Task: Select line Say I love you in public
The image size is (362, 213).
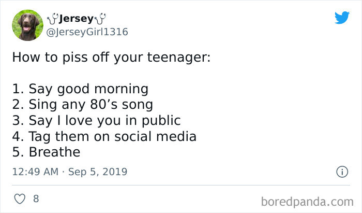Action: (x=104, y=120)
